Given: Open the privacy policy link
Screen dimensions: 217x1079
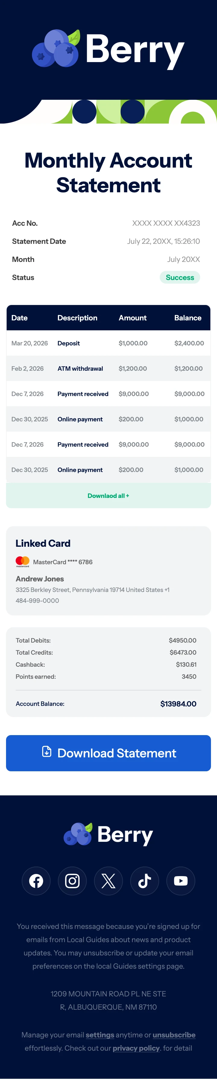Looking at the screenshot, I should (x=136, y=1048).
